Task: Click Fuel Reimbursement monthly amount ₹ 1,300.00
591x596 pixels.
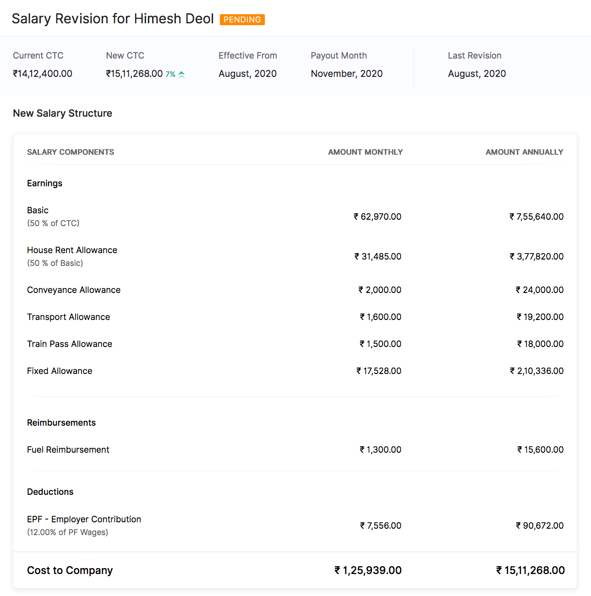Action: coord(381,450)
